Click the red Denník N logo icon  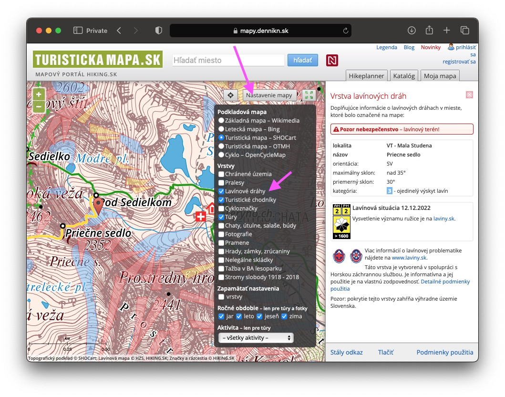tap(332, 60)
